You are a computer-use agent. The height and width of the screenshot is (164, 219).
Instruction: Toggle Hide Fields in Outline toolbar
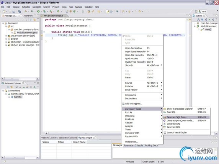[x=202, y=19]
